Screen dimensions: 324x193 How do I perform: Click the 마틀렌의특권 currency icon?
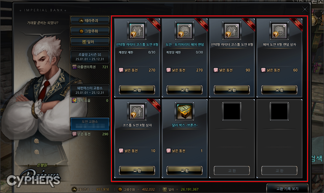point(74,67)
